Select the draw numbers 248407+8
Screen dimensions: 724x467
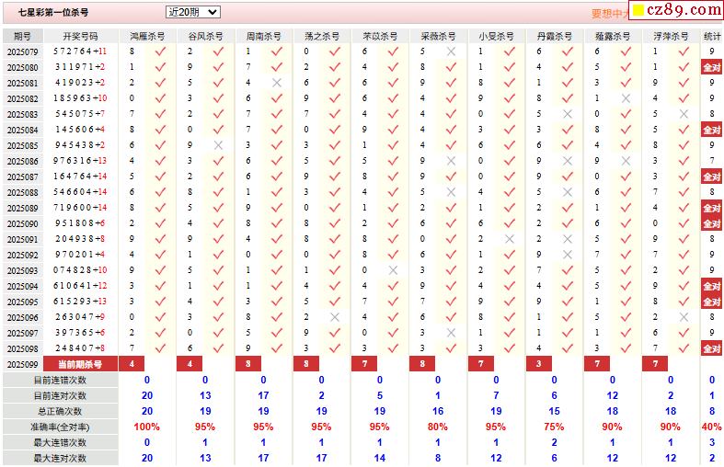(x=79, y=347)
